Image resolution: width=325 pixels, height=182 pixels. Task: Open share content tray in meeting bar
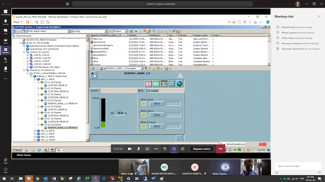pyautogui.click(x=147, y=149)
